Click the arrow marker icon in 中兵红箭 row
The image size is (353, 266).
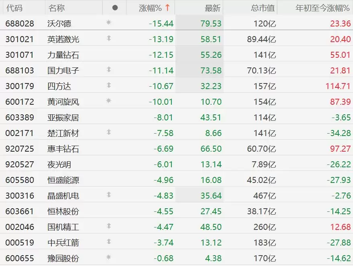pyautogui.click(x=109, y=242)
